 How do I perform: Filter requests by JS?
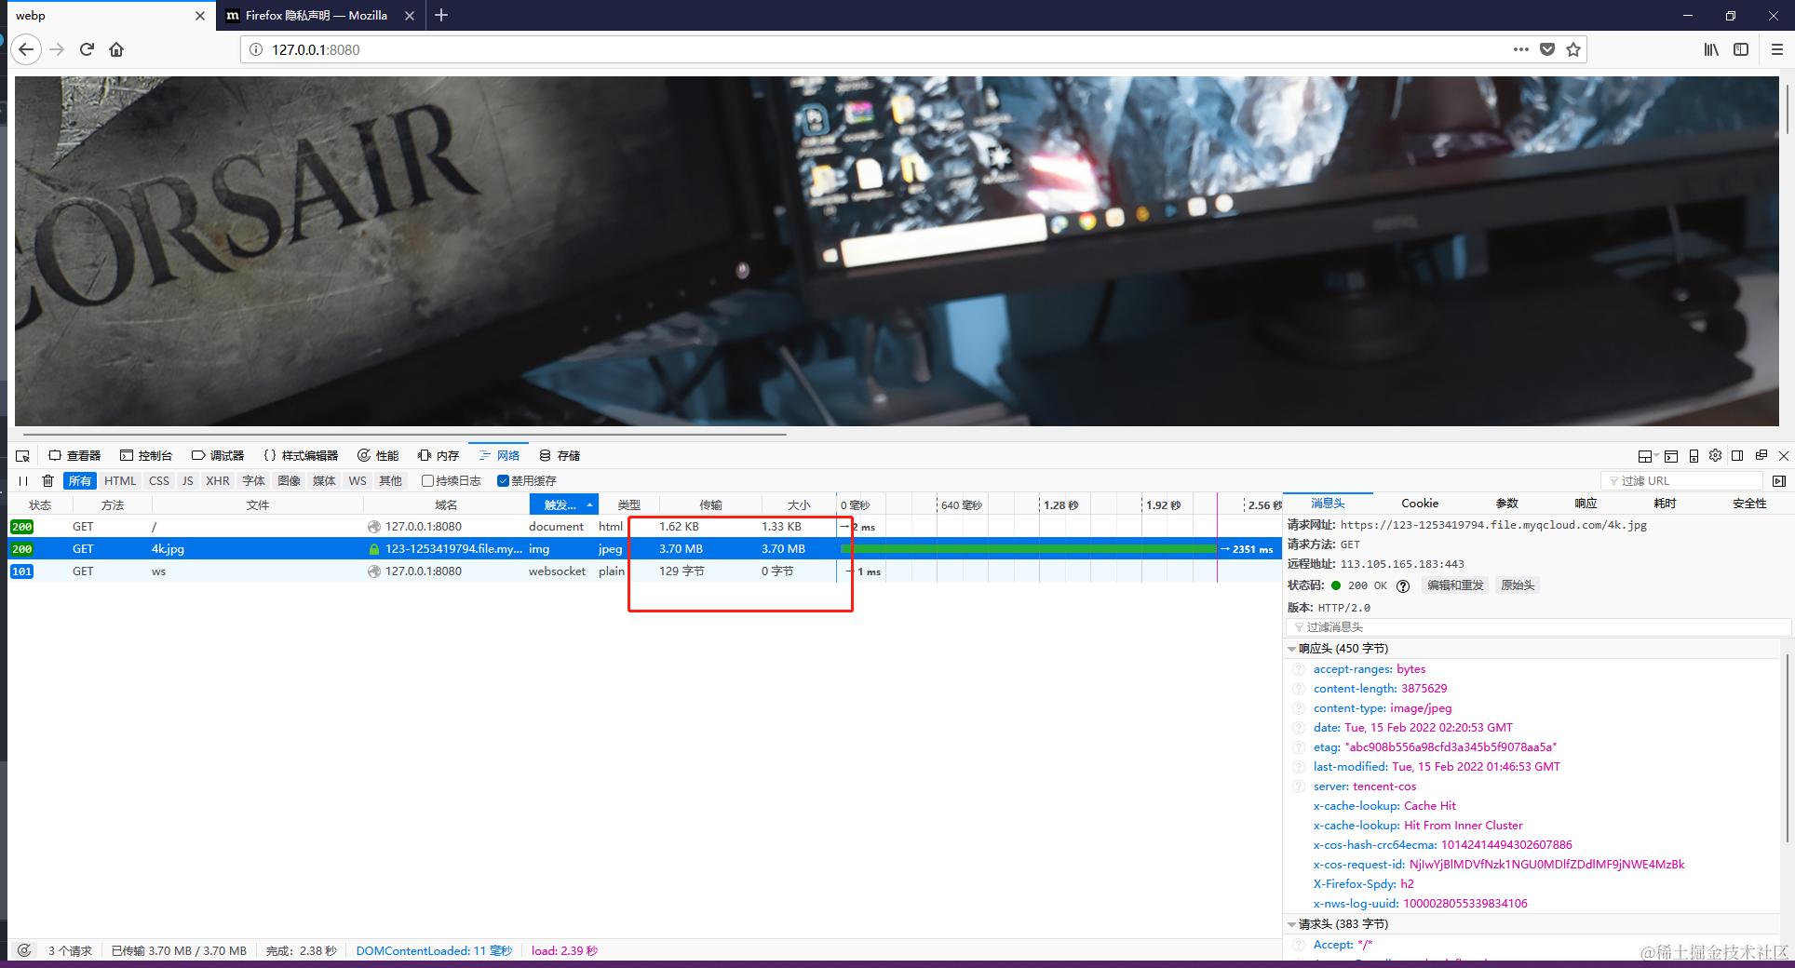point(188,481)
